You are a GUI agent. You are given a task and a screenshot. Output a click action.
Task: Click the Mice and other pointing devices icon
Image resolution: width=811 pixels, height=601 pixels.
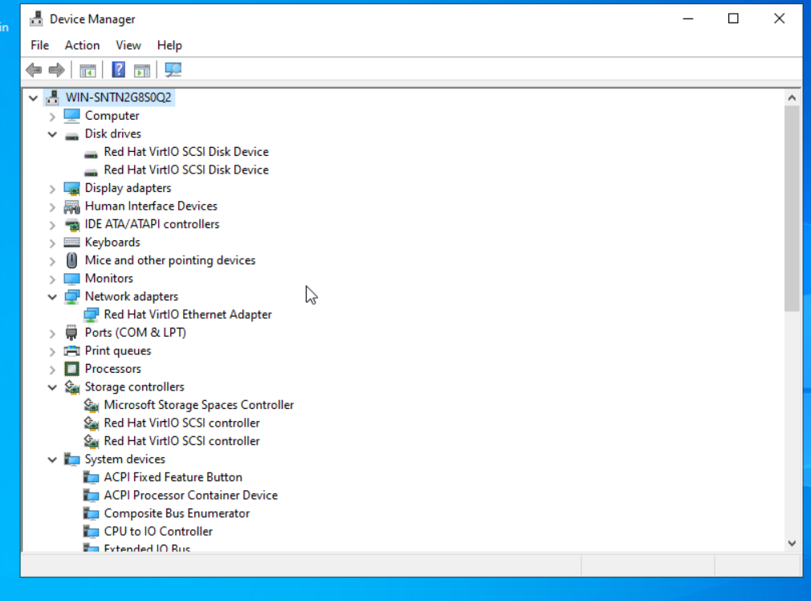click(x=71, y=260)
